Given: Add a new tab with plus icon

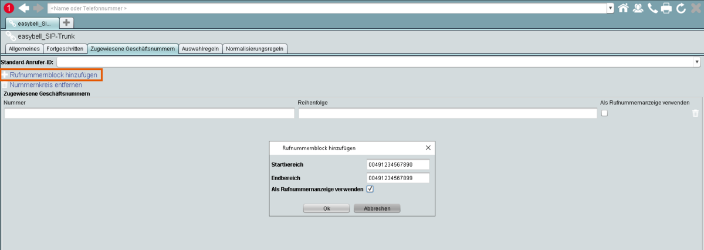Looking at the screenshot, I should [x=67, y=22].
